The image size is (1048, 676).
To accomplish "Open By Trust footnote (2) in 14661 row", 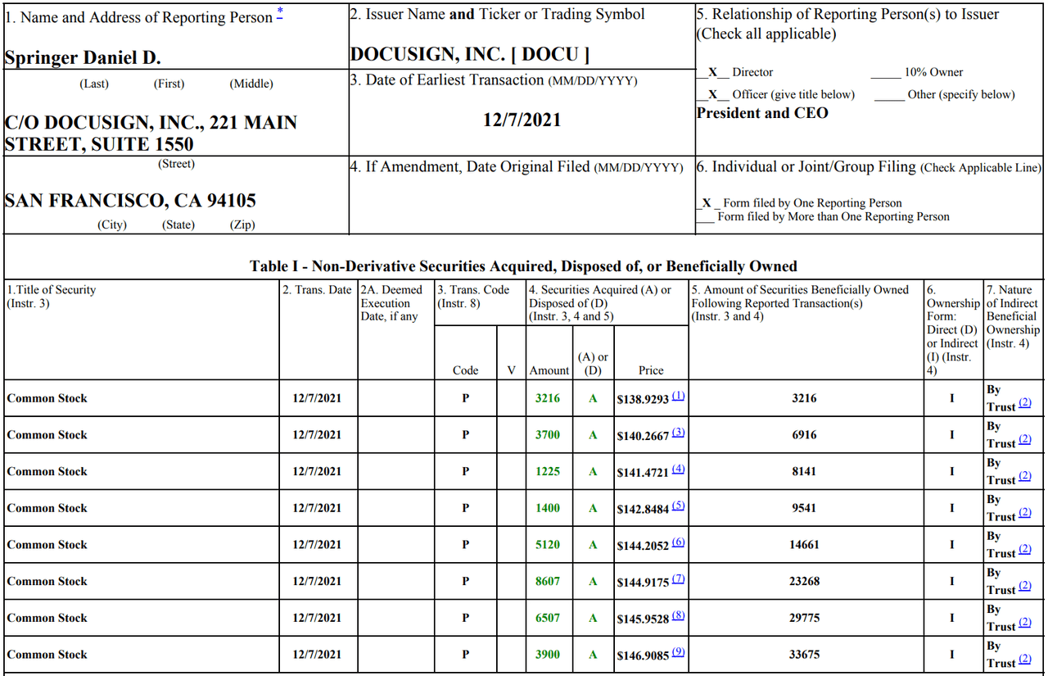I will point(1024,551).
